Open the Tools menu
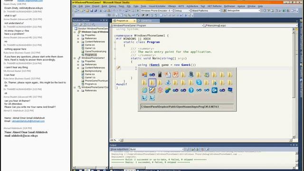The width and height of the screenshot is (304, 171). tap(143, 6)
